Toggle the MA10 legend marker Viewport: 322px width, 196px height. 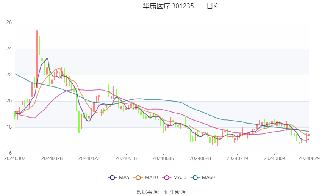point(138,177)
